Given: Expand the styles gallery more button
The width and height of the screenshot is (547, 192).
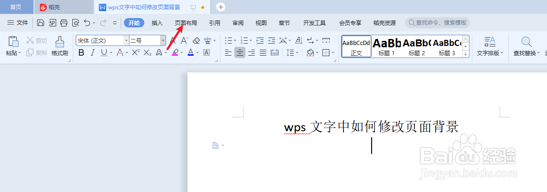Looking at the screenshot, I should pos(465,54).
